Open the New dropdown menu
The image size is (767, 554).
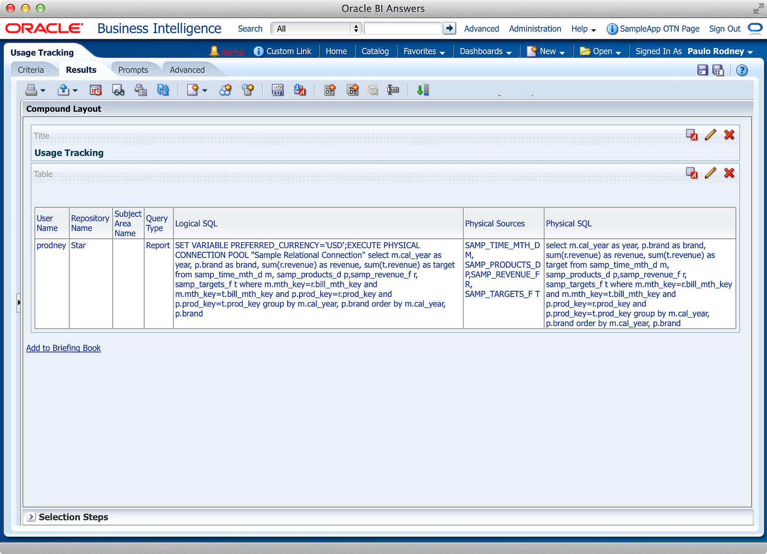click(546, 51)
